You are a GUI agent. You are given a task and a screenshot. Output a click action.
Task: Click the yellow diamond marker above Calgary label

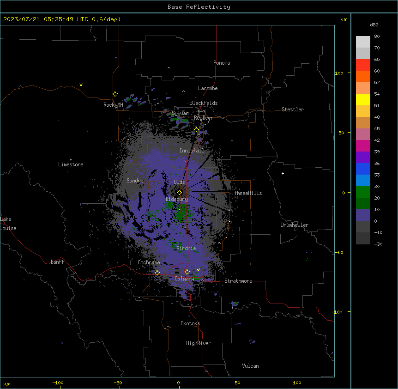(x=187, y=272)
